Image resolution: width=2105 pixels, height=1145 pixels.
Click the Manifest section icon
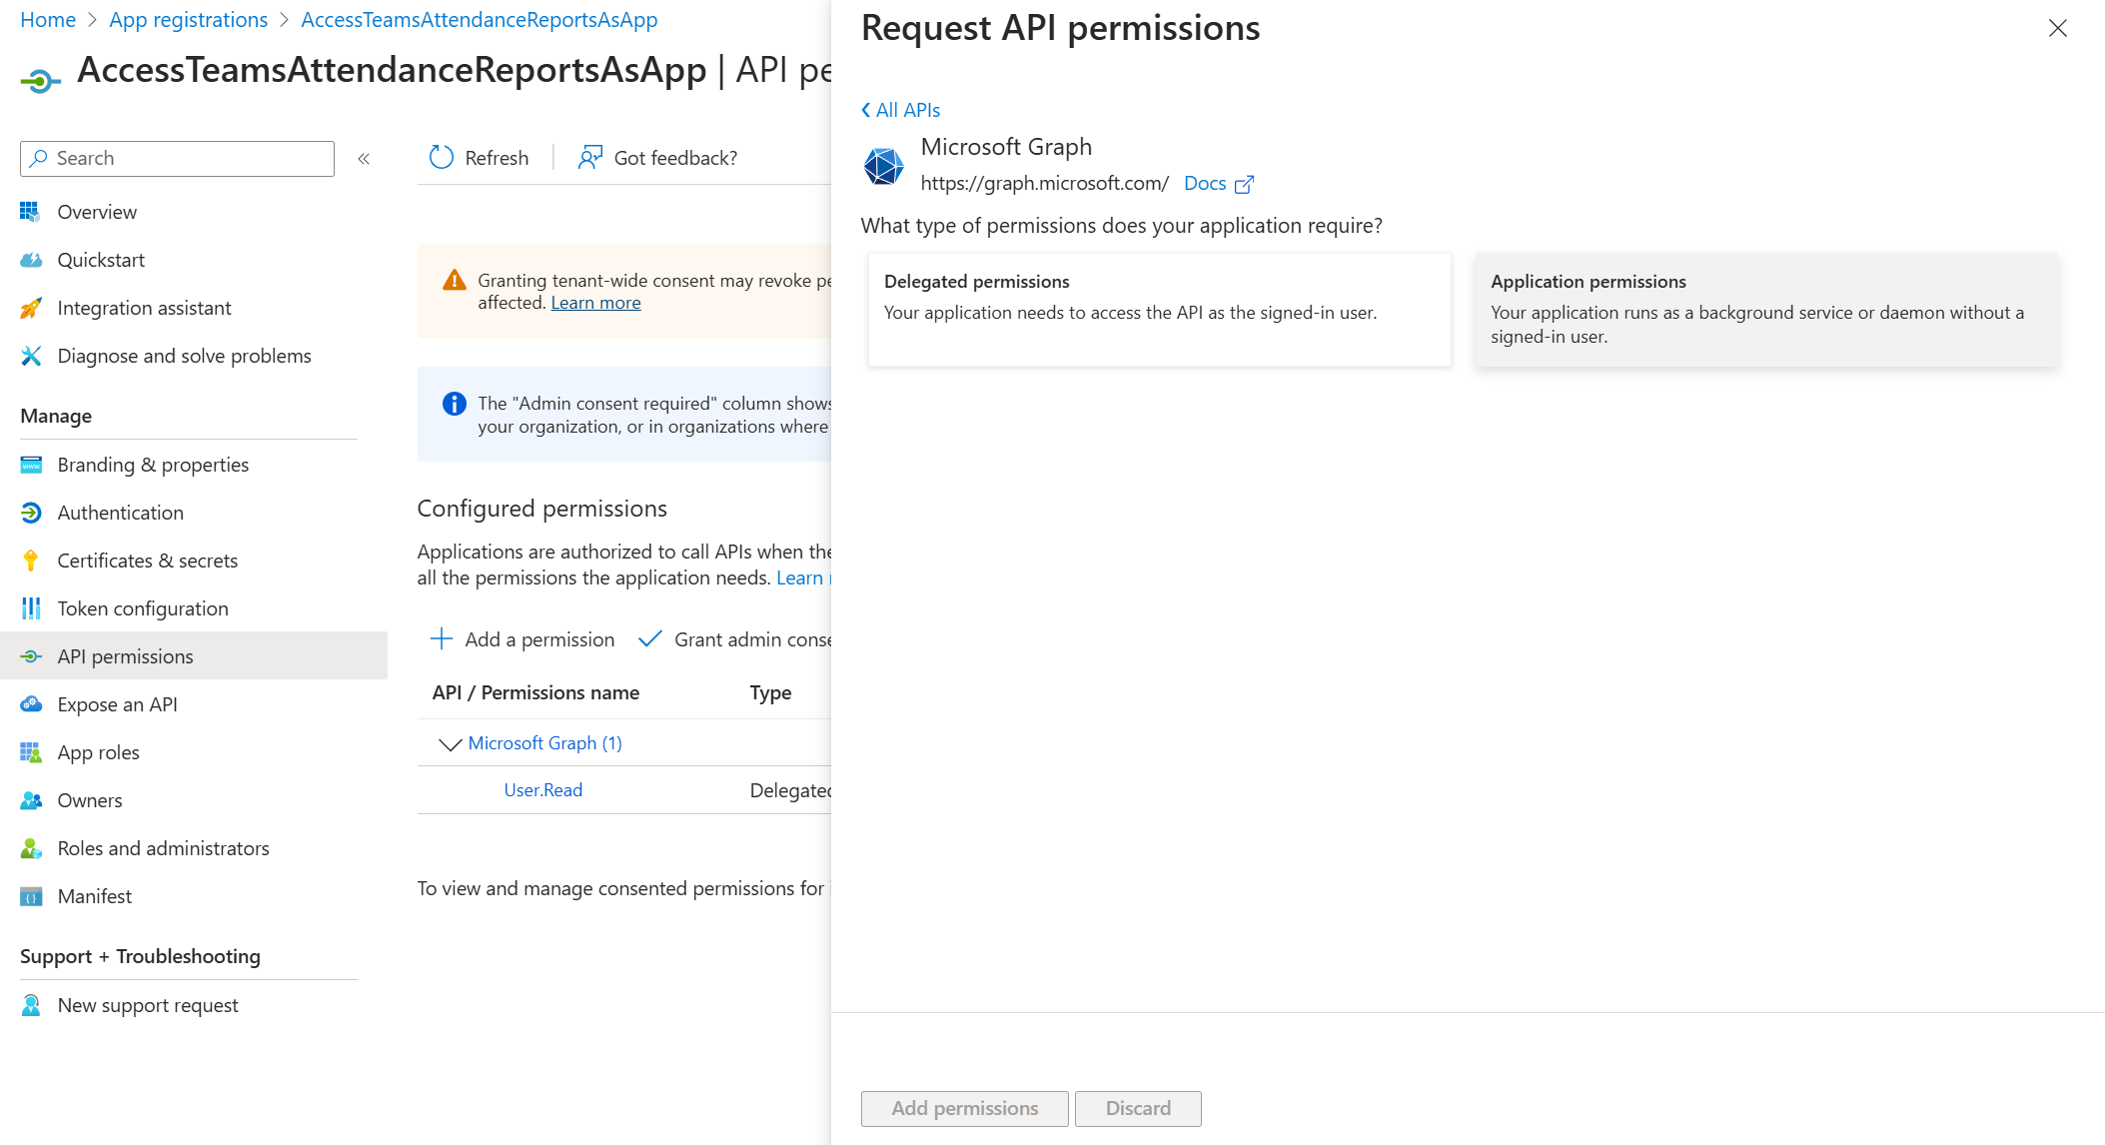point(31,895)
